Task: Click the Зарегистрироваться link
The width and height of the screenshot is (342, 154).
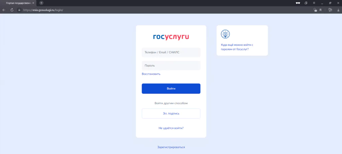Action: pos(171,147)
